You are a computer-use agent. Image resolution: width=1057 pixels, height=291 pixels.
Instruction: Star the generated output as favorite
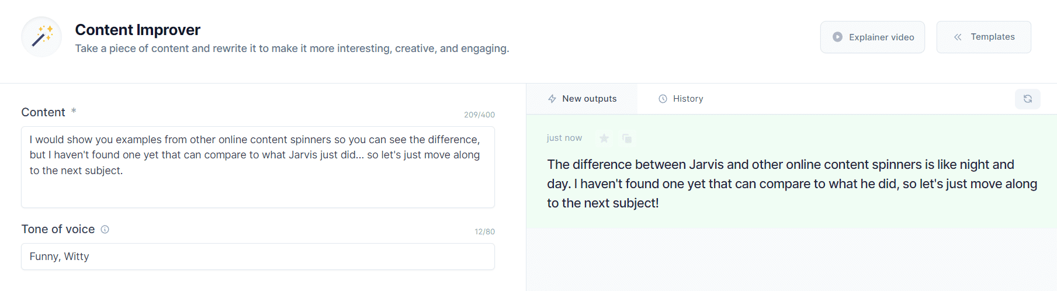pyautogui.click(x=604, y=138)
